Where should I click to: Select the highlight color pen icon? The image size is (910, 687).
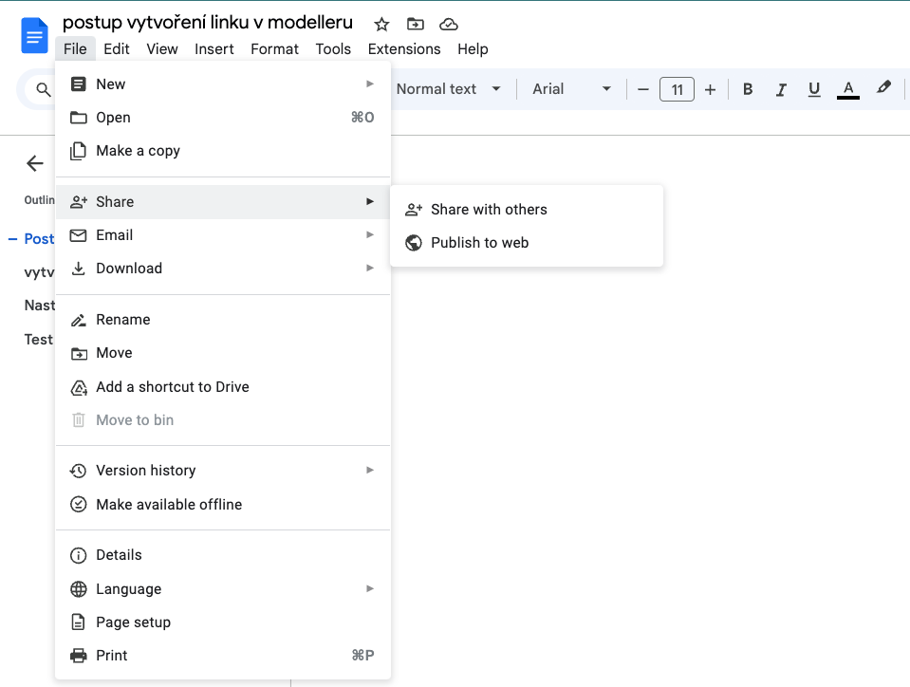pyautogui.click(x=883, y=88)
